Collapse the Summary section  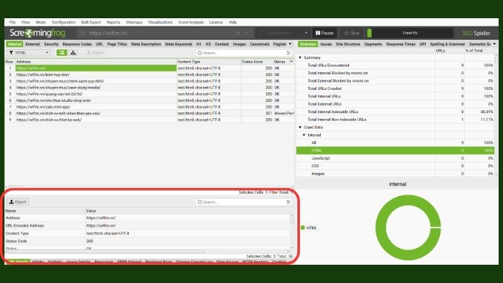pos(301,57)
